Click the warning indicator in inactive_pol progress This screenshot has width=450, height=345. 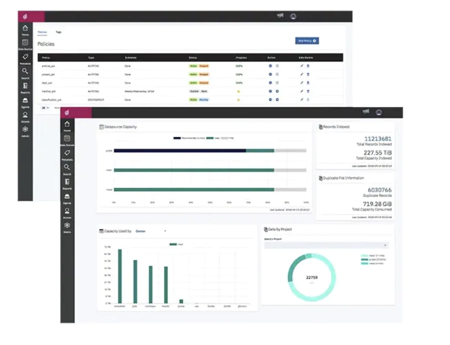tap(238, 91)
